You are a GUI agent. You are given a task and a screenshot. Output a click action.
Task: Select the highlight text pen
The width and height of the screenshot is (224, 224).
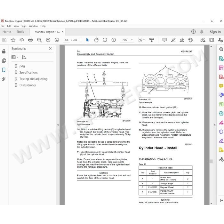pos(173,40)
